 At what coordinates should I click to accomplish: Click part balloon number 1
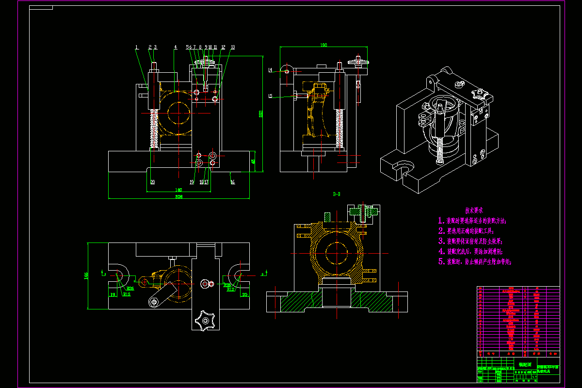[x=137, y=47]
